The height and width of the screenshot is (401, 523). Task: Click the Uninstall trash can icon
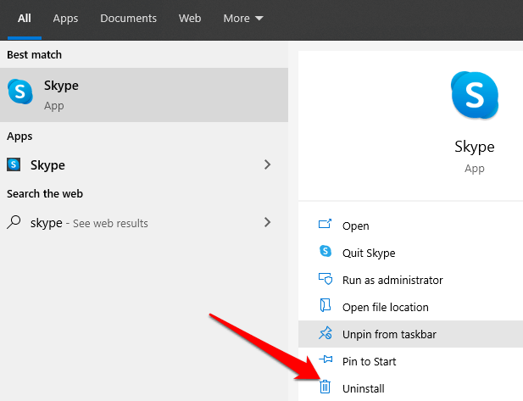325,387
